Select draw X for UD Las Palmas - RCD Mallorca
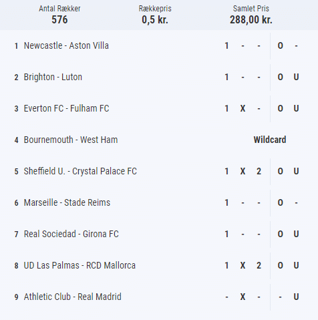The height and width of the screenshot is (320, 318). pos(243,266)
